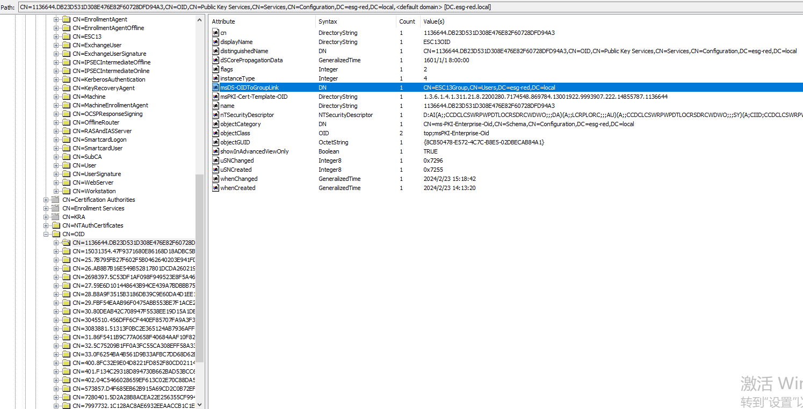This screenshot has height=409, width=803.
Task: Click attribute icon beside msDS-OIDToGroupLink
Action: point(215,87)
